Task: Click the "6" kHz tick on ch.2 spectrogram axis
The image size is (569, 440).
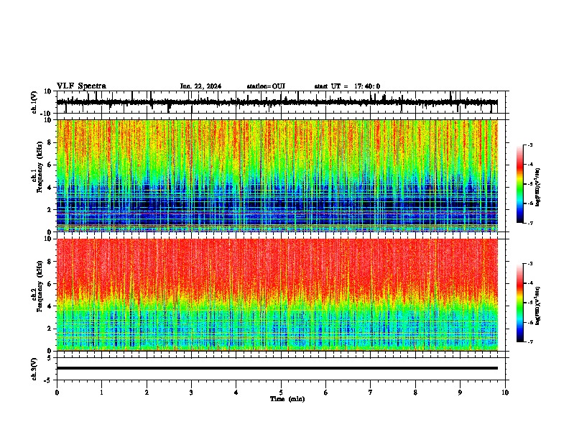Action: [x=50, y=283]
